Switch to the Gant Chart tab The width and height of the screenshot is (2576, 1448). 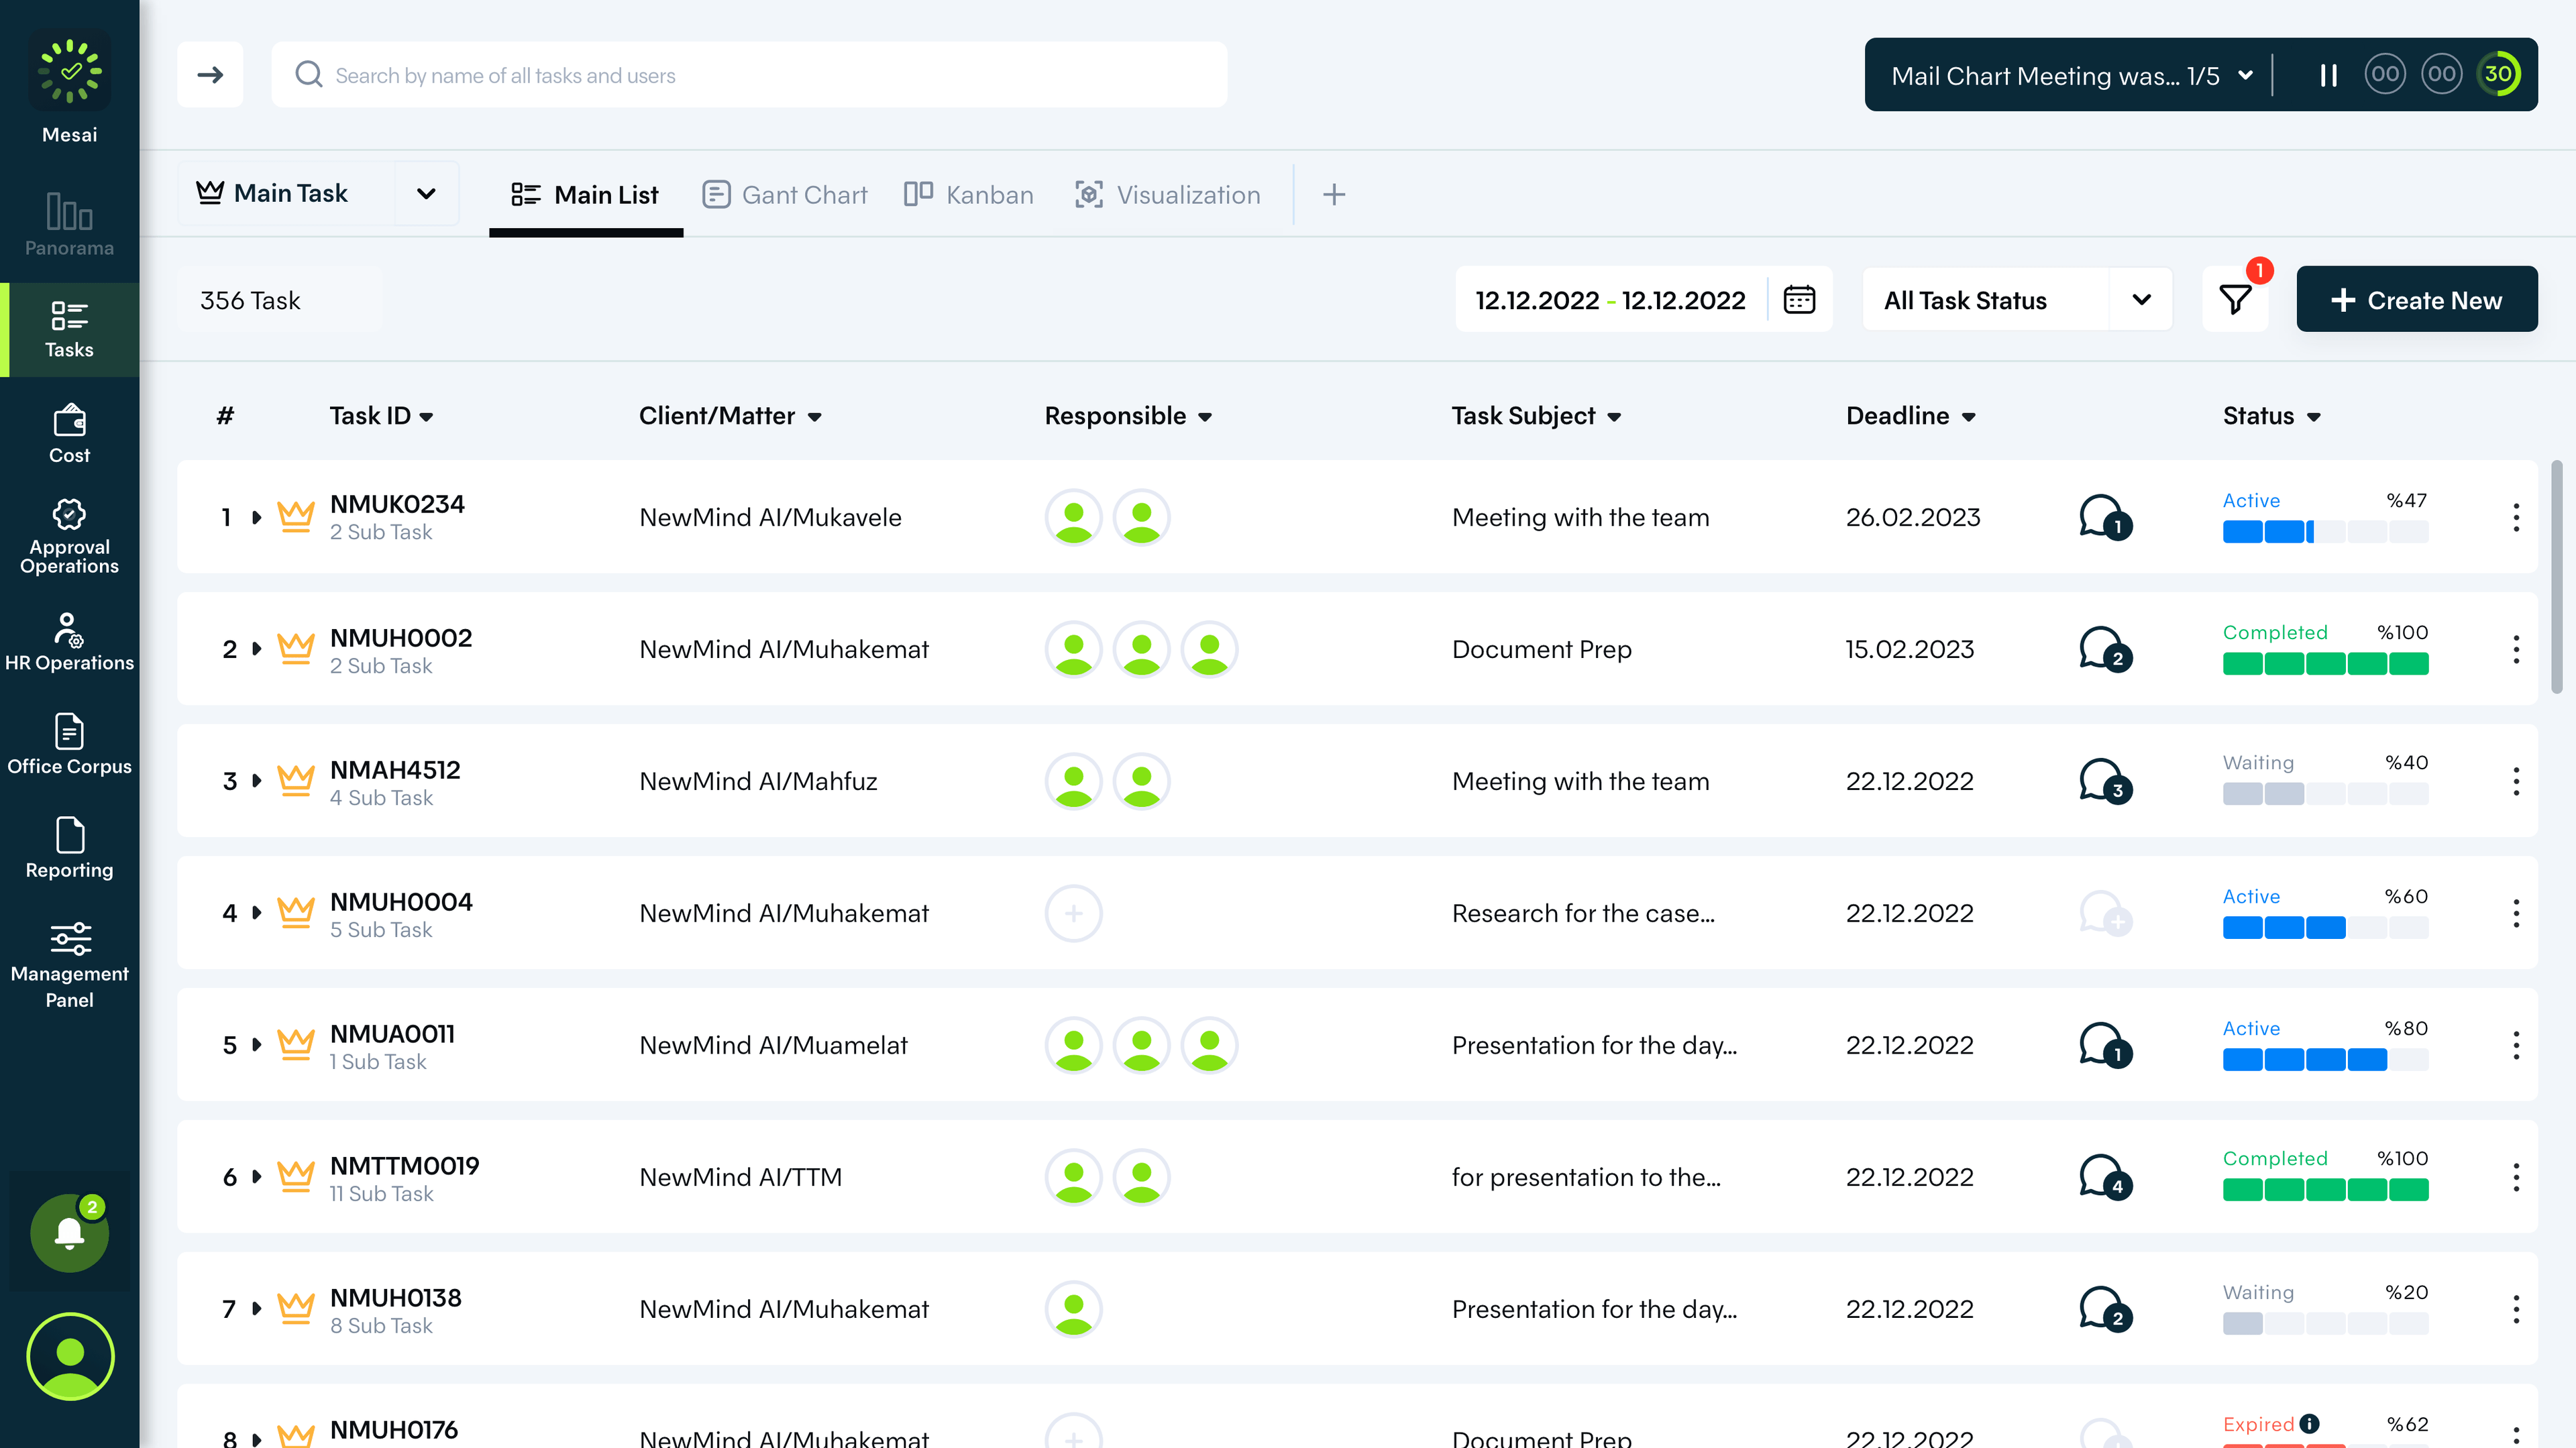(785, 195)
